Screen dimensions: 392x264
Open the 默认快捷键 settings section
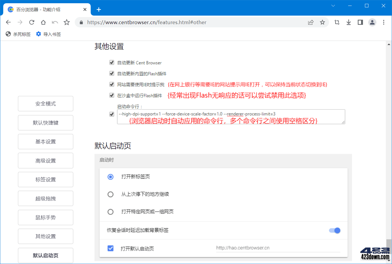tap(45, 122)
